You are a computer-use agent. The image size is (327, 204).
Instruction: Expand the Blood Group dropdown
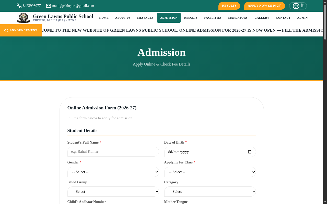[113, 192]
